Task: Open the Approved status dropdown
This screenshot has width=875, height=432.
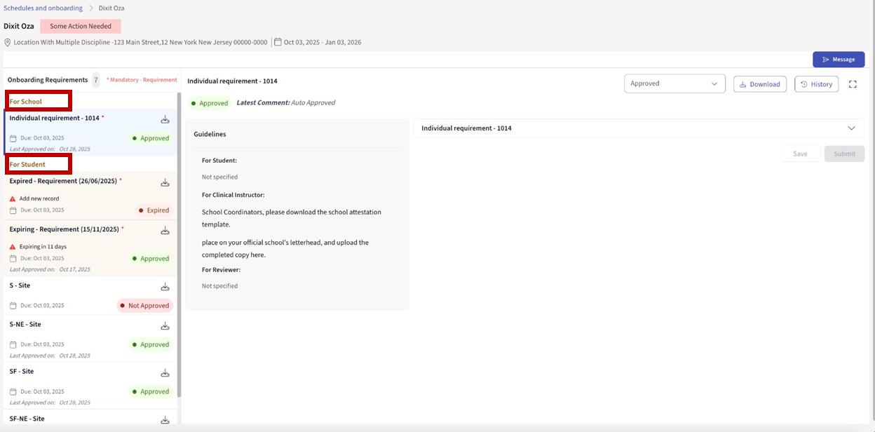Action: click(674, 83)
